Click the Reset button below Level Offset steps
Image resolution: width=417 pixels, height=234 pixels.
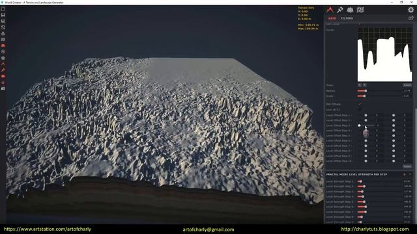click(407, 166)
